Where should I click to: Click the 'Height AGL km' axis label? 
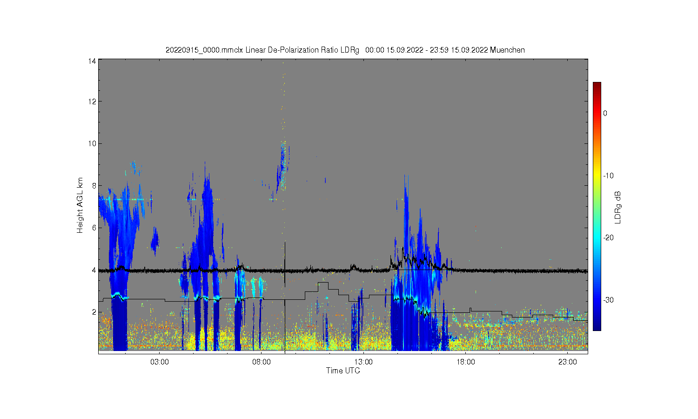pos(80,205)
